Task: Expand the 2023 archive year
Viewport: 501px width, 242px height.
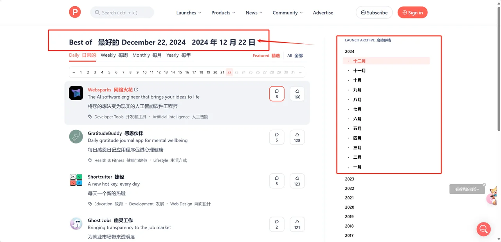Action: pos(350,179)
